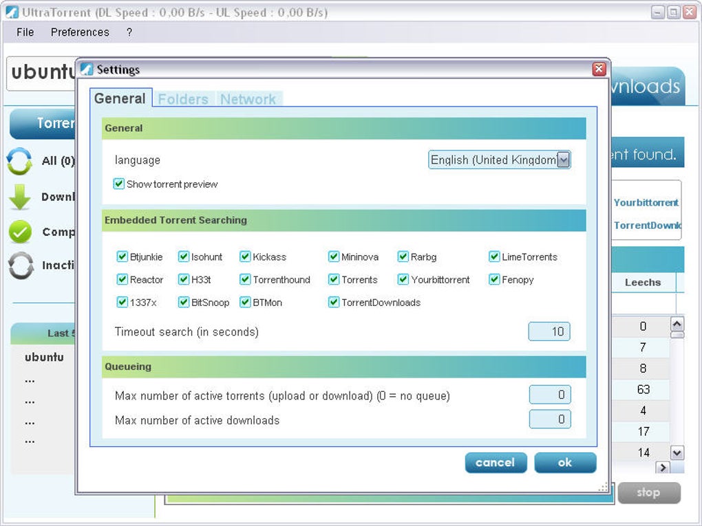Uncheck the Yourbittorrent search engine

coord(403,280)
